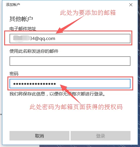
Task: Click the blurred part of the email address
Action: point(22,39)
